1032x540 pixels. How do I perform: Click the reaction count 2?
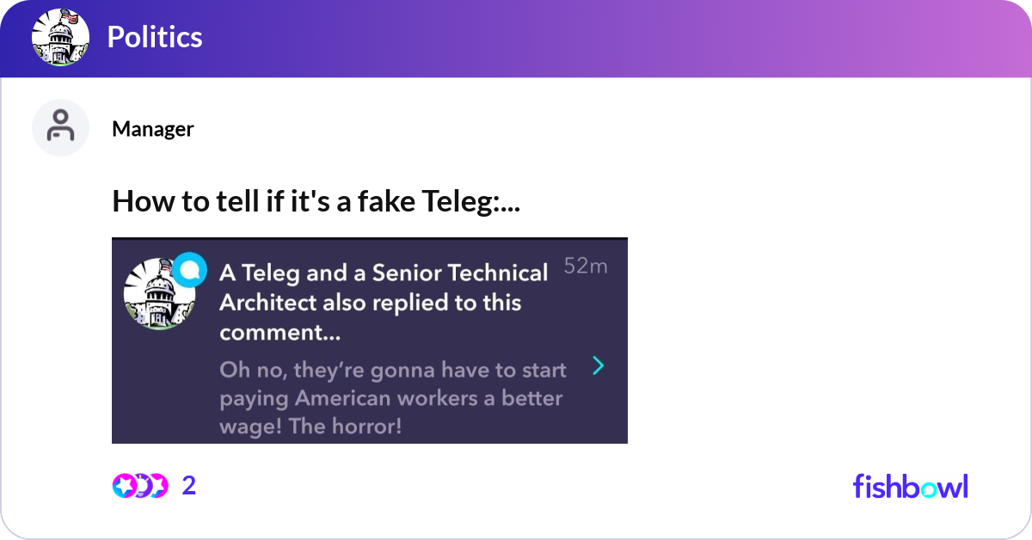tap(187, 486)
